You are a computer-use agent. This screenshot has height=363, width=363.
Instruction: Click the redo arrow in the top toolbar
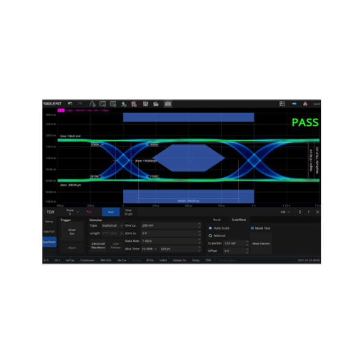[80, 103]
